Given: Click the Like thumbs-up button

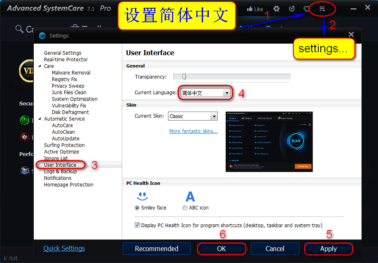Looking at the screenshot, I should tap(255, 9).
